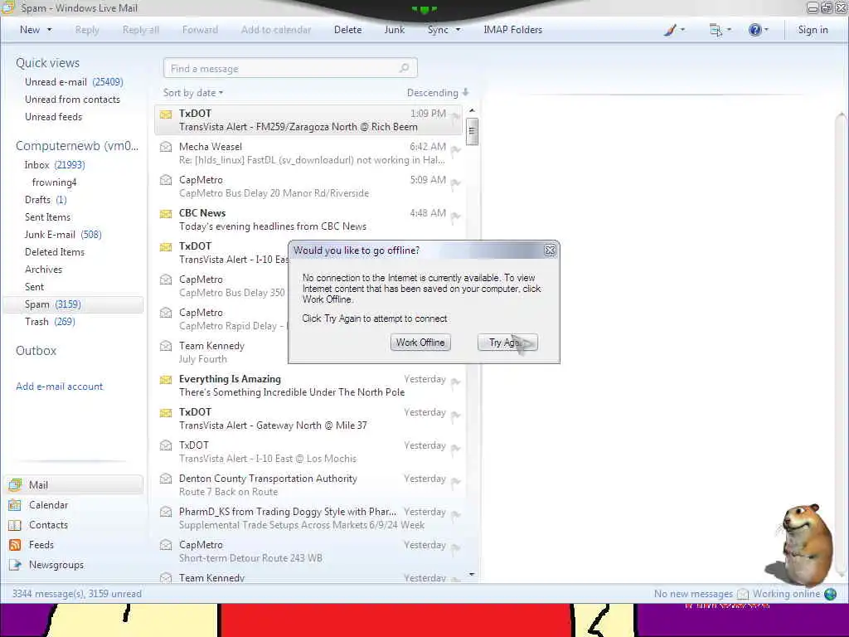
Task: Toggle the Descending sort order arrow
Action: (466, 93)
